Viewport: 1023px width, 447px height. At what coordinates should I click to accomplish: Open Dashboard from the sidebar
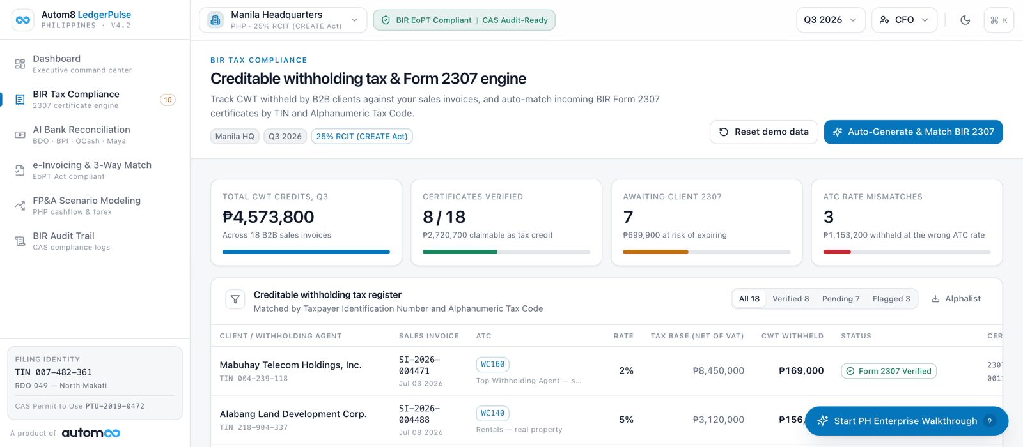tap(95, 64)
